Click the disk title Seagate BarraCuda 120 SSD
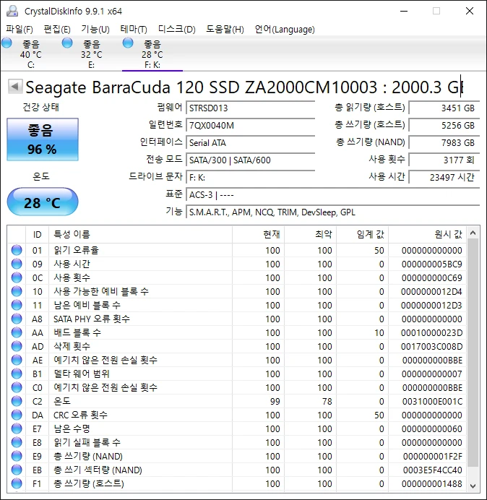This screenshot has width=487, height=500. [244, 87]
